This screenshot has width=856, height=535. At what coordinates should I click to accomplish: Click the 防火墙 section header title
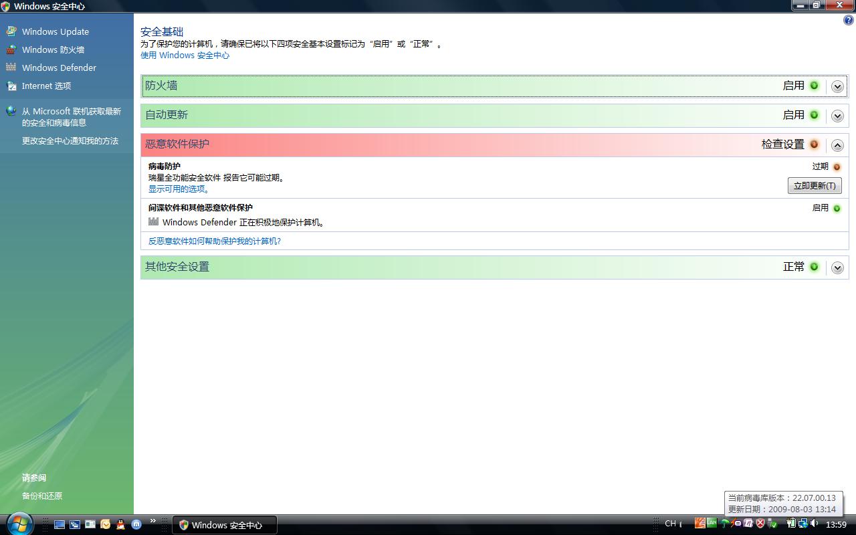pyautogui.click(x=161, y=86)
